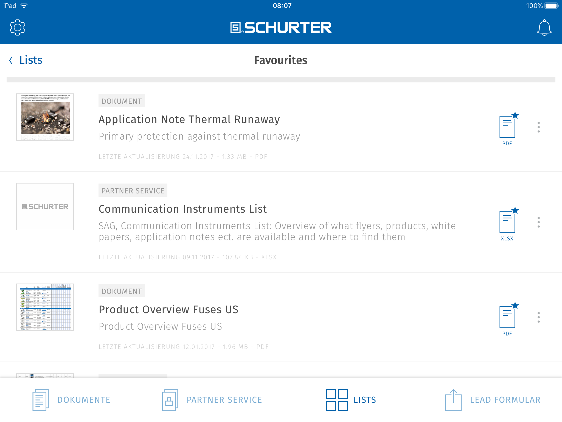
Task: Open more options for Product Overview Fuses US
Action: click(539, 317)
